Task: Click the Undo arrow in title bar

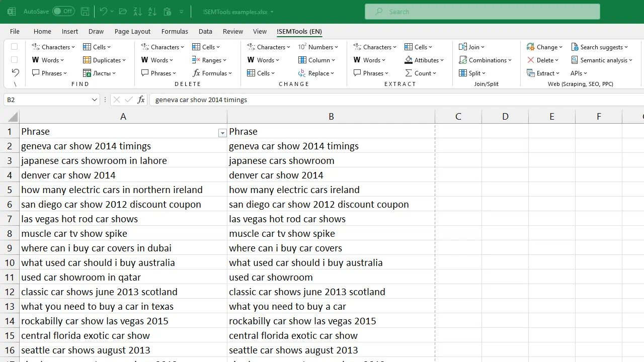Action: point(103,11)
